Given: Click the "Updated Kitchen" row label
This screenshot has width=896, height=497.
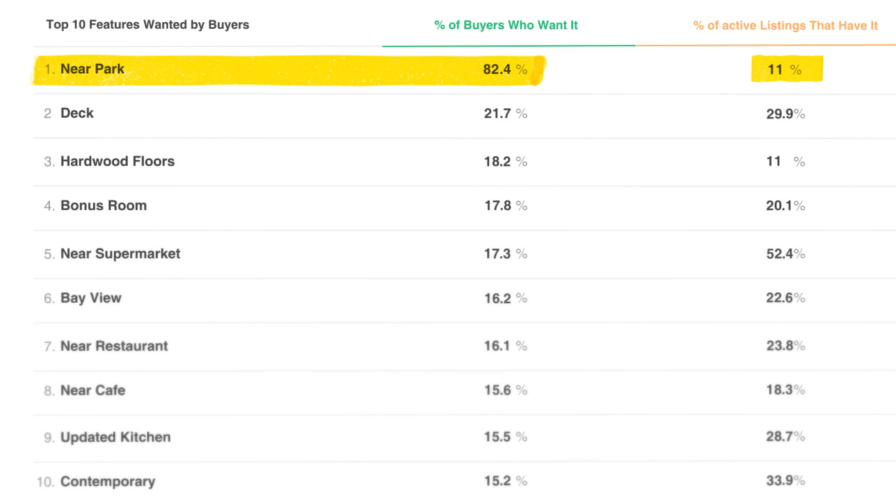Looking at the screenshot, I should (x=115, y=438).
